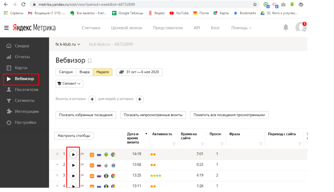Open Представители in top navigation

(x=168, y=28)
